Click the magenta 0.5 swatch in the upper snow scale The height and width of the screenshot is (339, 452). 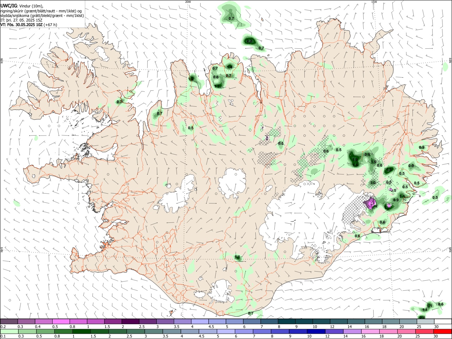click(61, 321)
